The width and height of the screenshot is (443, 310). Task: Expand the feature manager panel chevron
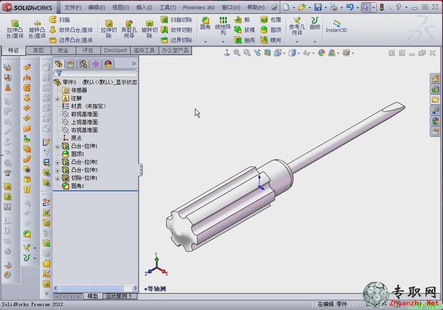pos(134,64)
